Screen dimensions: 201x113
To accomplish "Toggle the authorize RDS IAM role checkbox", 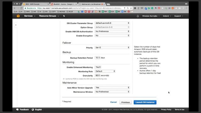I will pyautogui.click(x=63, y=79).
